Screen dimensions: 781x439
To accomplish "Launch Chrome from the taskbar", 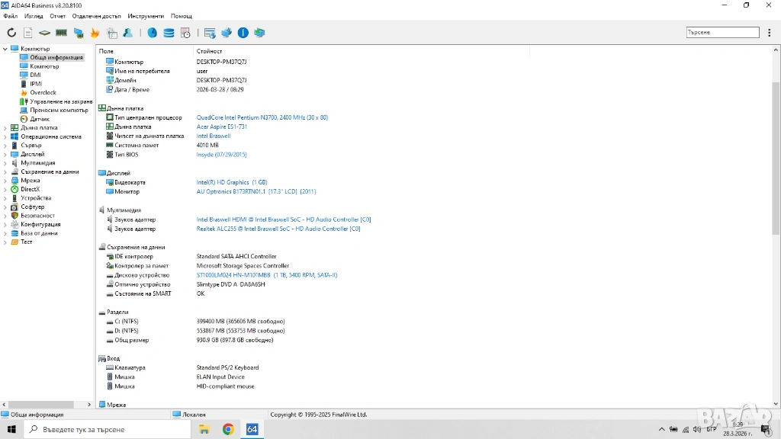I will click(x=228, y=429).
